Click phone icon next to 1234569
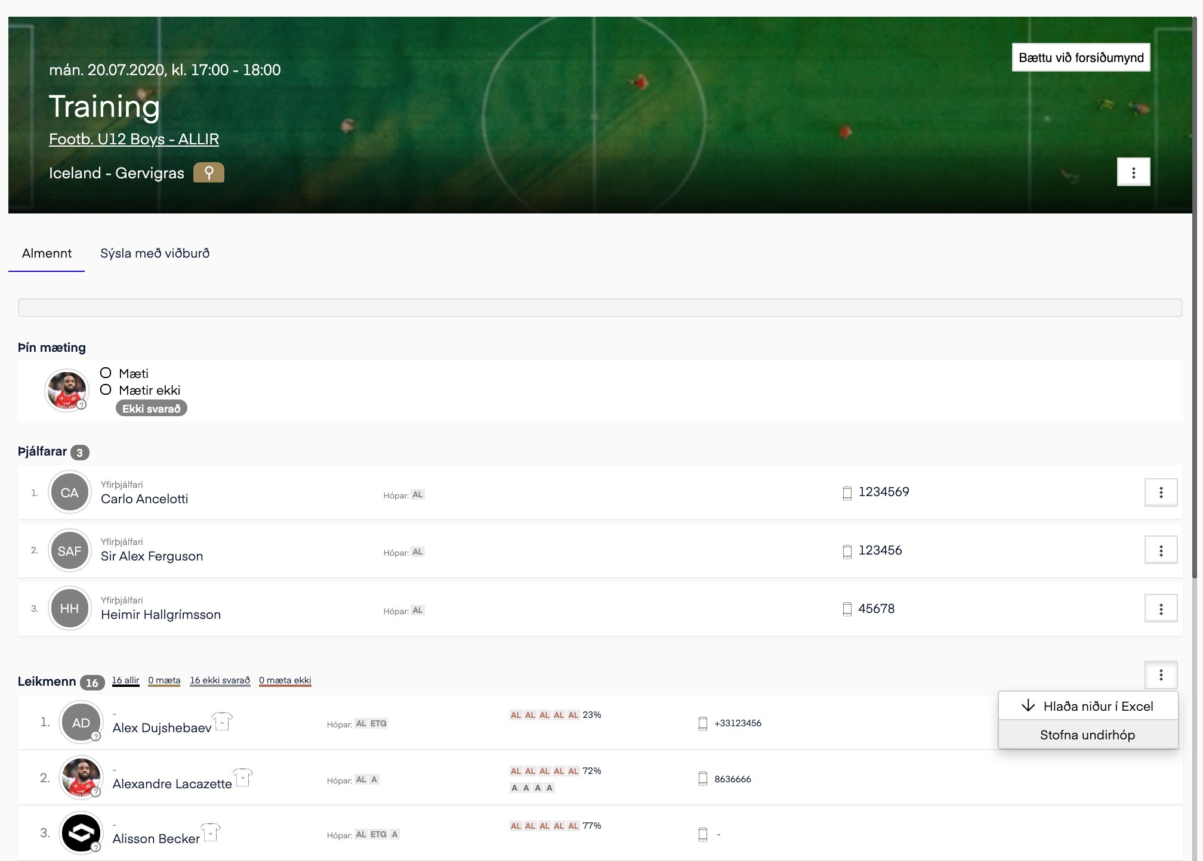 847,493
